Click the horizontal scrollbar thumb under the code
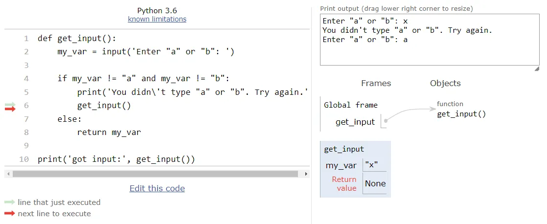Viewport: 547px width, 224px height. pos(155,174)
